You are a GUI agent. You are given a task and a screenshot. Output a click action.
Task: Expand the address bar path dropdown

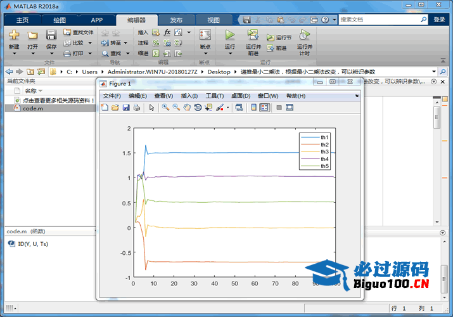click(x=433, y=72)
